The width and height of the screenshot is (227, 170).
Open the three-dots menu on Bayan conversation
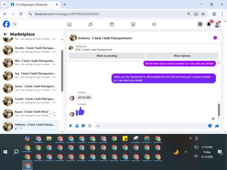(51, 114)
